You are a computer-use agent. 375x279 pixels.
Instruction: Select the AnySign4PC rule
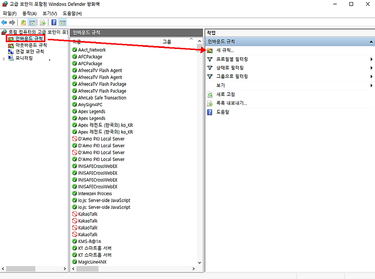(90, 105)
